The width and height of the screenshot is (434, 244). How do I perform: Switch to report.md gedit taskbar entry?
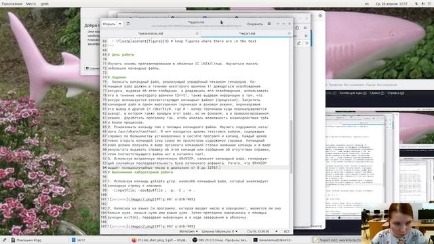pos(338,240)
